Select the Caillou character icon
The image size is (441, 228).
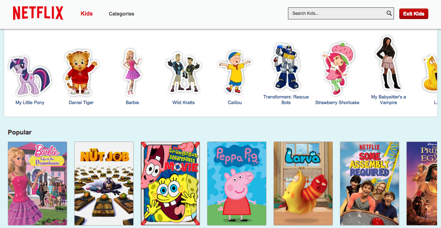[x=234, y=72]
